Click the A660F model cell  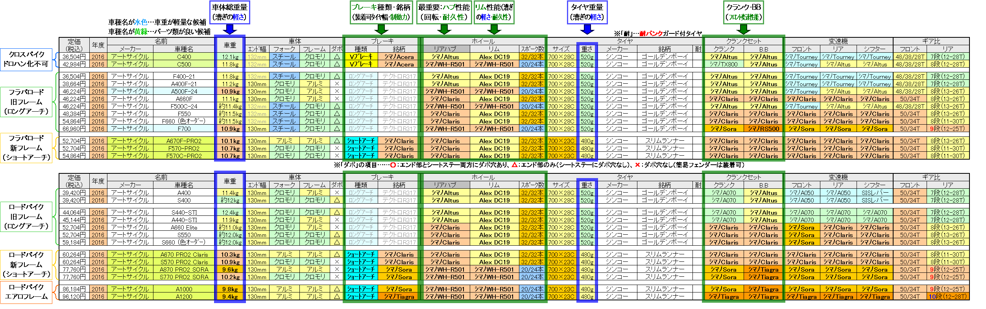coord(184,99)
